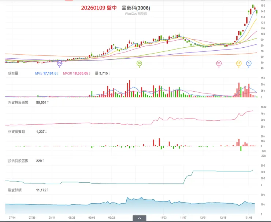The image size is (271, 222).
Task: Click the 75k volume axis label
Action: [x=263, y=78]
